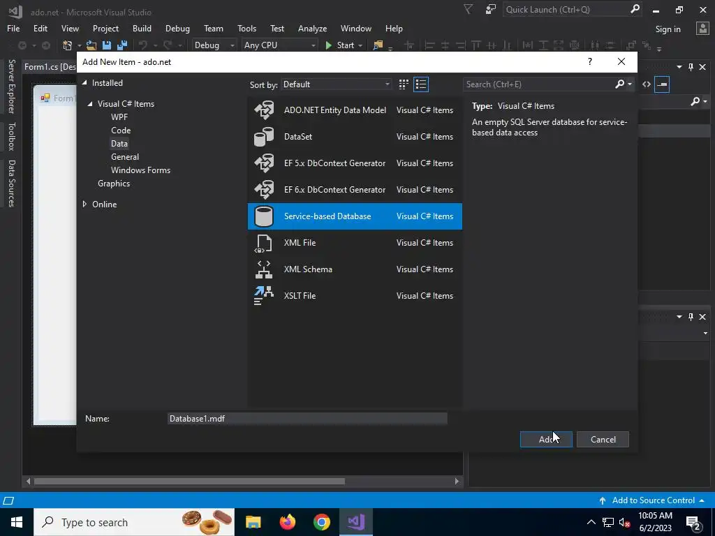This screenshot has width=715, height=536.
Task: Click the ADO.NET Entity Data Model icon
Action: (x=264, y=110)
